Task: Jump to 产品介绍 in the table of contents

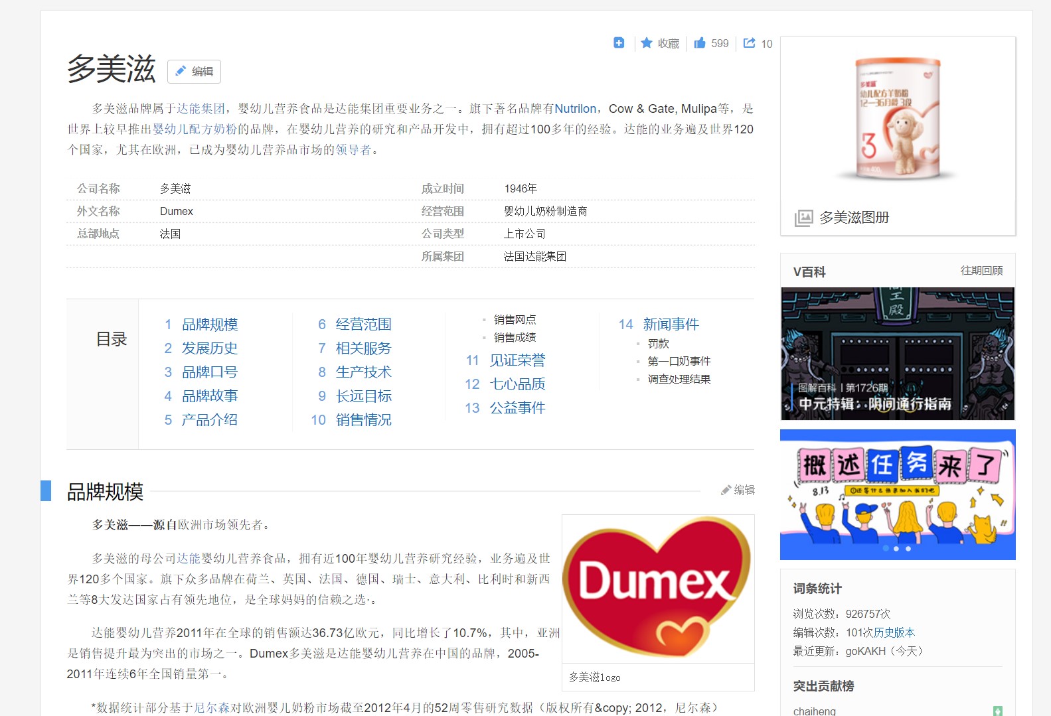Action: tap(210, 420)
